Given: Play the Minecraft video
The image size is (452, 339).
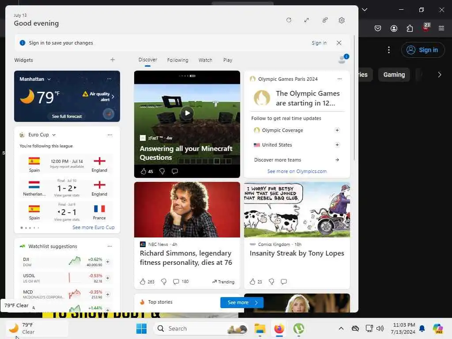Looking at the screenshot, I should (x=187, y=113).
